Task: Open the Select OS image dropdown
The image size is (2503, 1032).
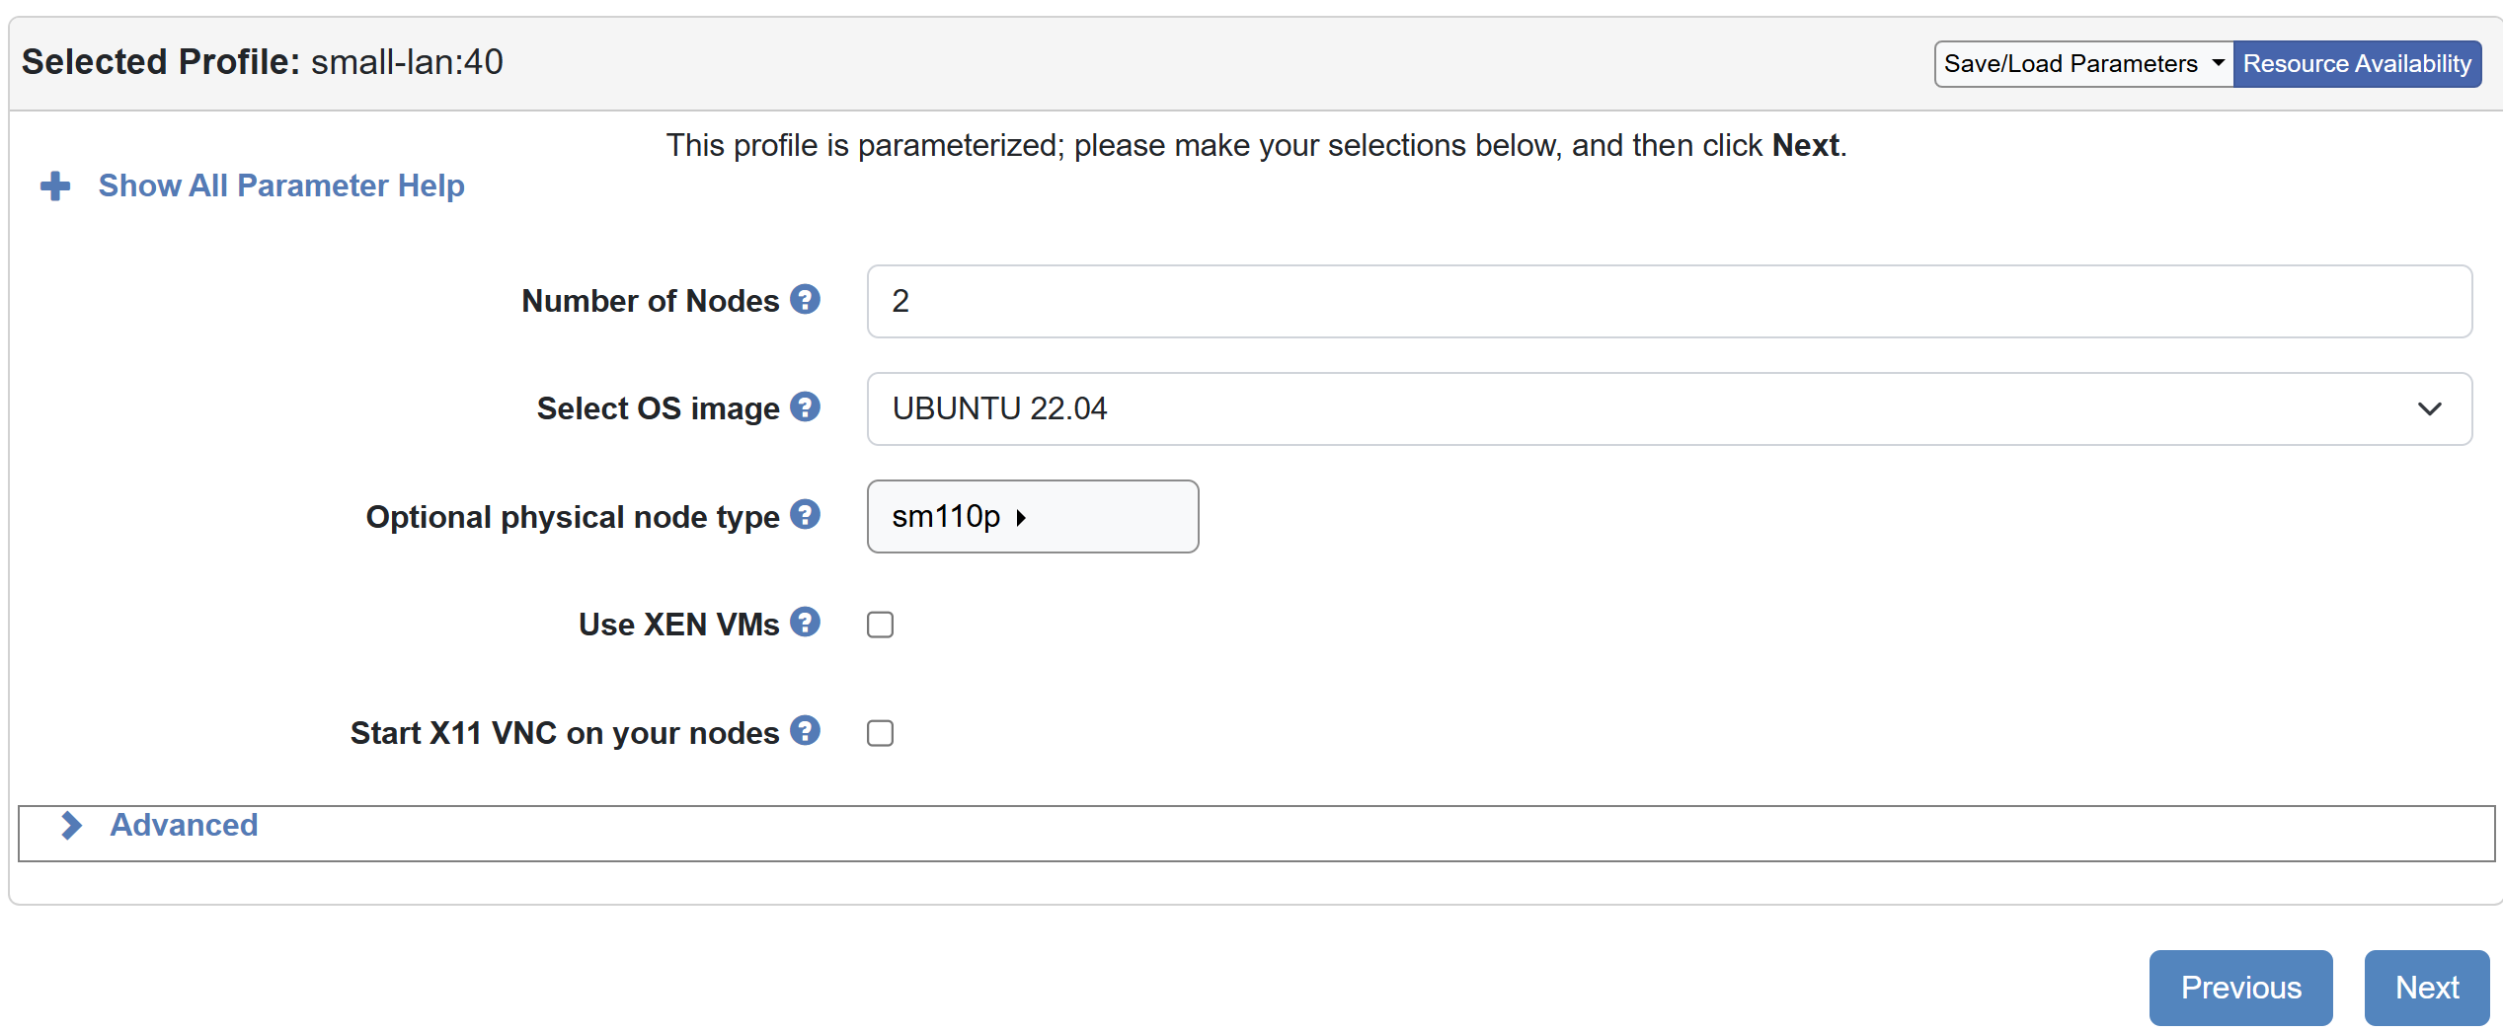Action: point(1669,408)
